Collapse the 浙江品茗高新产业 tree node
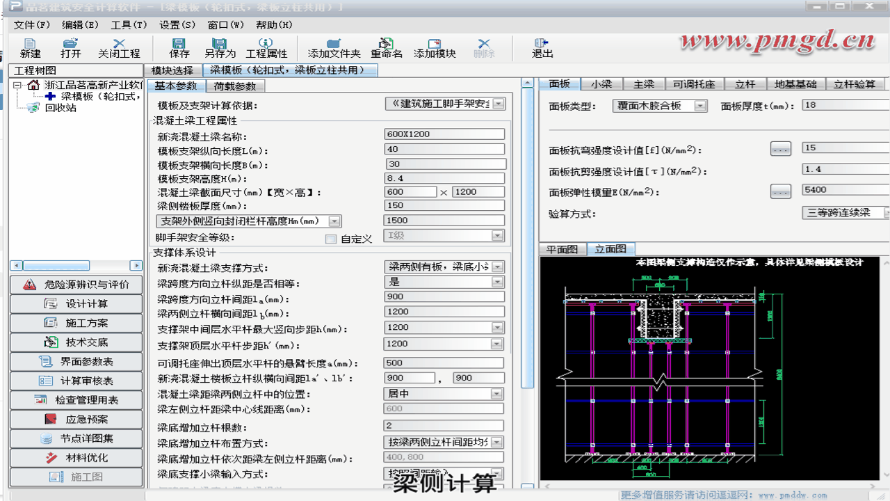Viewport: 890px width, 501px height. pyautogui.click(x=17, y=86)
